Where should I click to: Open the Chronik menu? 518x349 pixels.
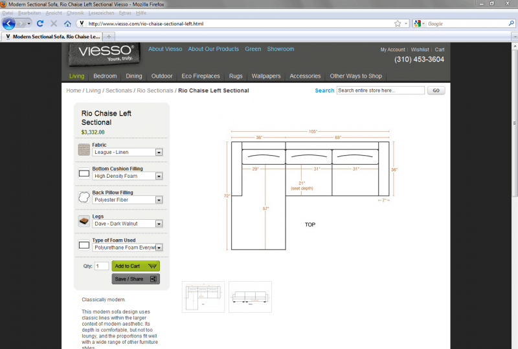75,13
